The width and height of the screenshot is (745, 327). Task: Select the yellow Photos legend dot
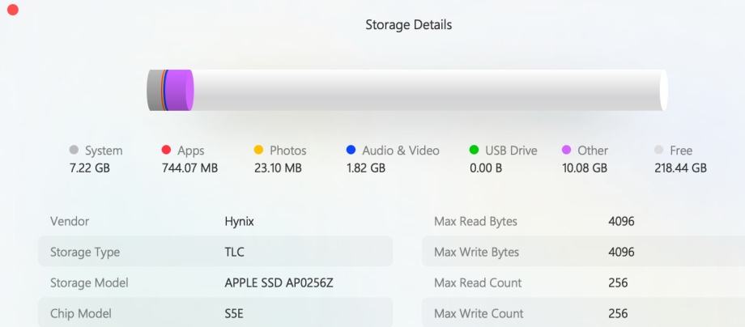tap(259, 150)
